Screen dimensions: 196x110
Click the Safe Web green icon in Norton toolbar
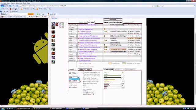pyautogui.click(x=37, y=14)
